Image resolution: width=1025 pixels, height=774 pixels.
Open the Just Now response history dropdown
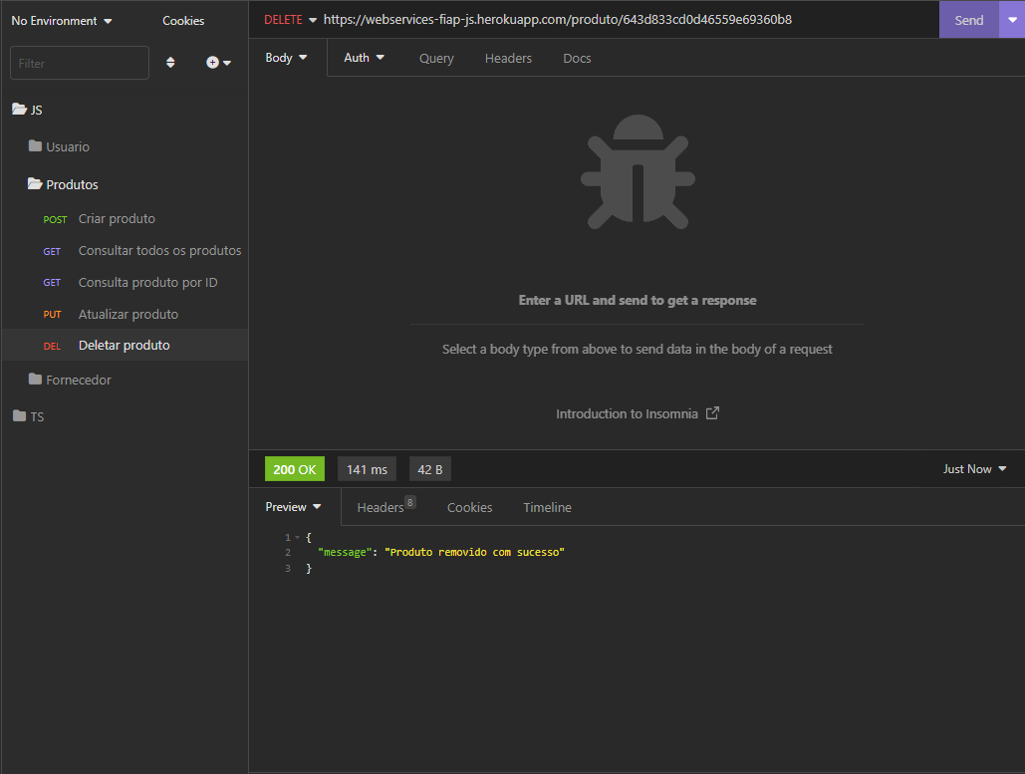(973, 468)
